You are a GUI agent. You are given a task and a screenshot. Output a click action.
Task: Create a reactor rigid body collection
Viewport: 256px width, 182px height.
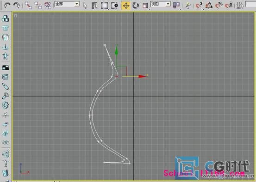[x=5, y=18]
